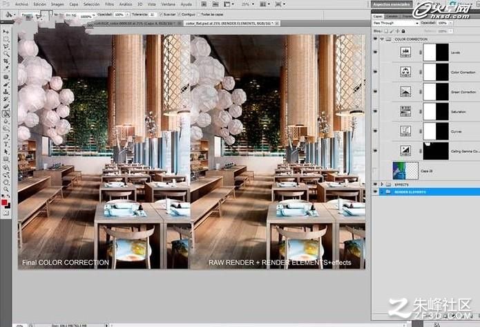This screenshot has width=480, height=327.
Task: Toggle the Contiguo checkbox
Action: pos(179,15)
